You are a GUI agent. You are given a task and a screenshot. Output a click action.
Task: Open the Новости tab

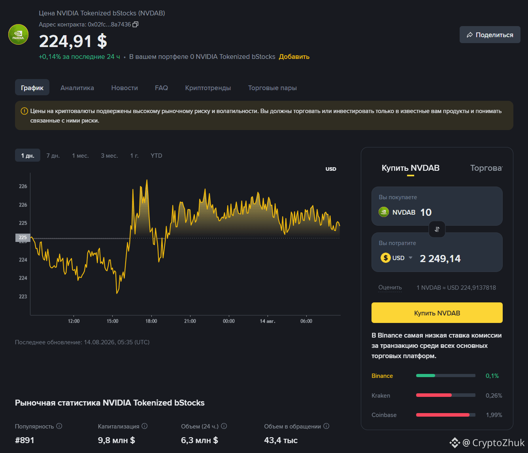[x=124, y=88]
